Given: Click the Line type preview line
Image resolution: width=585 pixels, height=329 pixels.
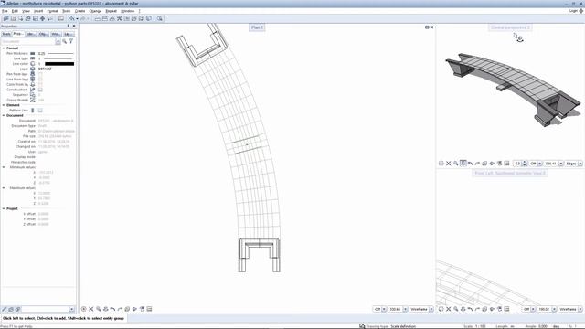Looking at the screenshot, I should (58, 58).
